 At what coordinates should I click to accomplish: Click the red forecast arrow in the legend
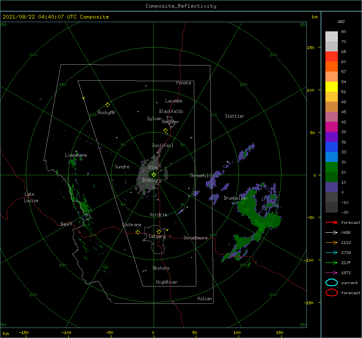tap(331, 222)
